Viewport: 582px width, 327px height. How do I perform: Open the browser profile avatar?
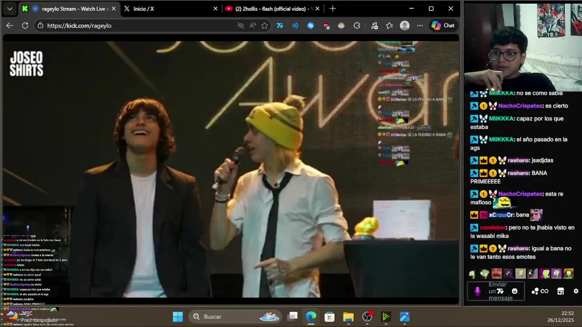point(405,25)
